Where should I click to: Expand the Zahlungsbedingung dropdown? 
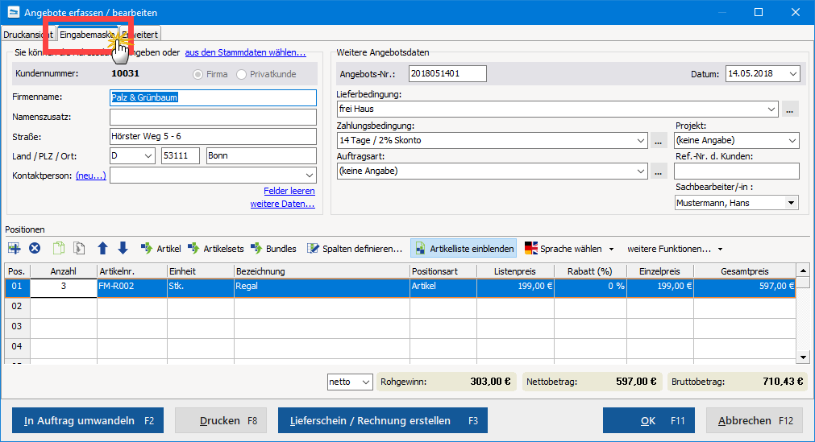pyautogui.click(x=641, y=140)
